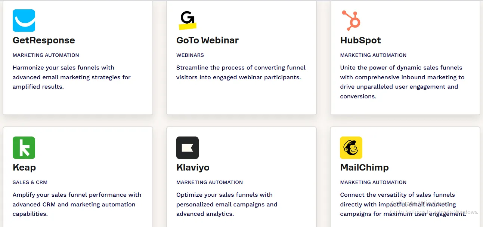The width and height of the screenshot is (483, 227).
Task: Click the HubSpot orange sprocket logo
Action: [351, 21]
